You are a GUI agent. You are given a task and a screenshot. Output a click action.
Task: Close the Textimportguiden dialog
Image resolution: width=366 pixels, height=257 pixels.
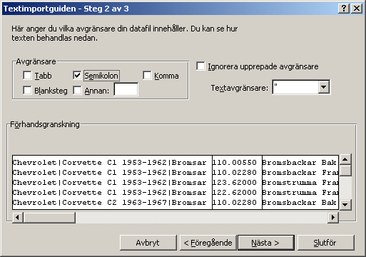pyautogui.click(x=357, y=9)
